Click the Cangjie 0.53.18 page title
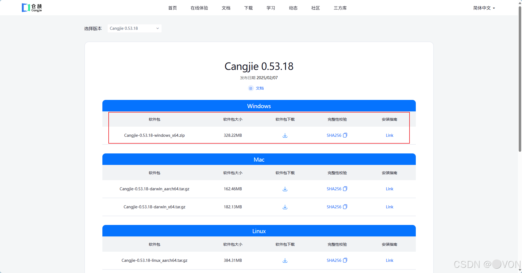Screen dimensions: 522x273 pyautogui.click(x=259, y=66)
